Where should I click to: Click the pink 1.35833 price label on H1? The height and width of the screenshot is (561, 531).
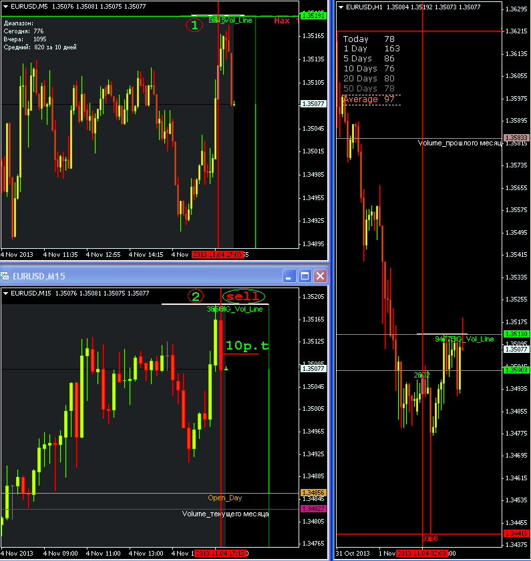click(516, 137)
